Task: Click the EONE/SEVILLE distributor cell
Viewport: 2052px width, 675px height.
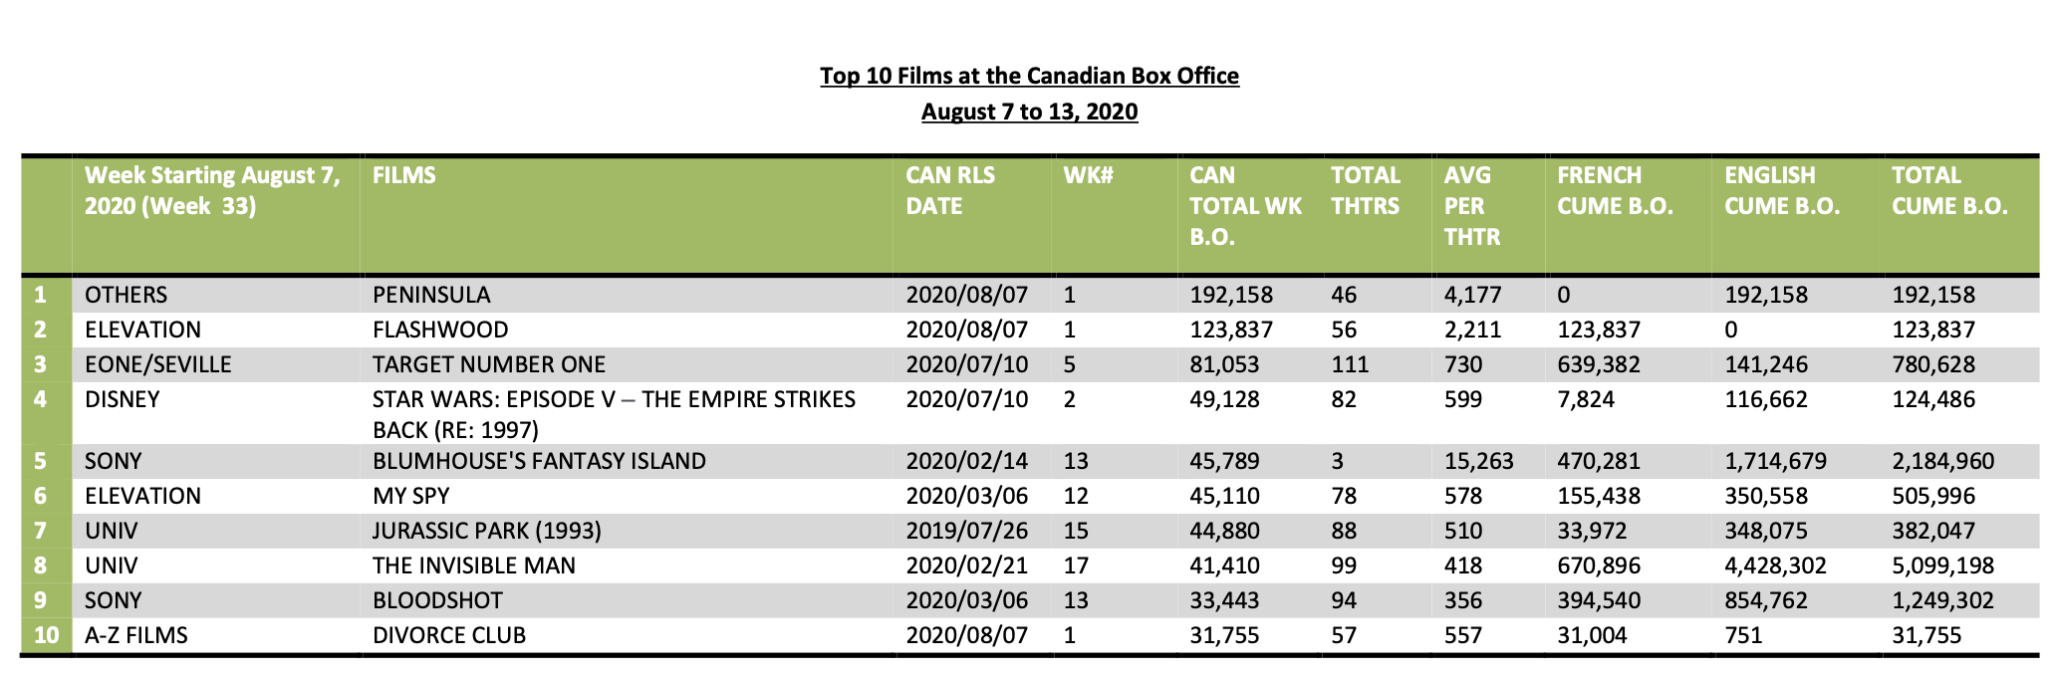Action: click(158, 364)
